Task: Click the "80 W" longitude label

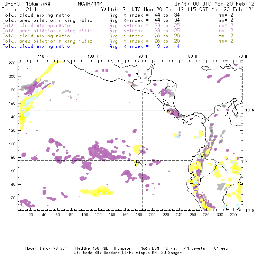Action: pos(193,56)
